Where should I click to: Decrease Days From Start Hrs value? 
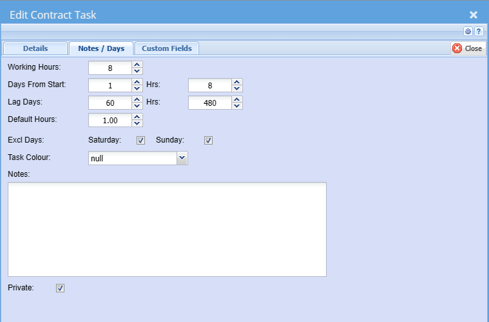coord(236,88)
